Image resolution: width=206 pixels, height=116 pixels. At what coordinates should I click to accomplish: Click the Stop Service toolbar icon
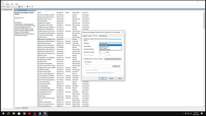(x=28, y=6)
